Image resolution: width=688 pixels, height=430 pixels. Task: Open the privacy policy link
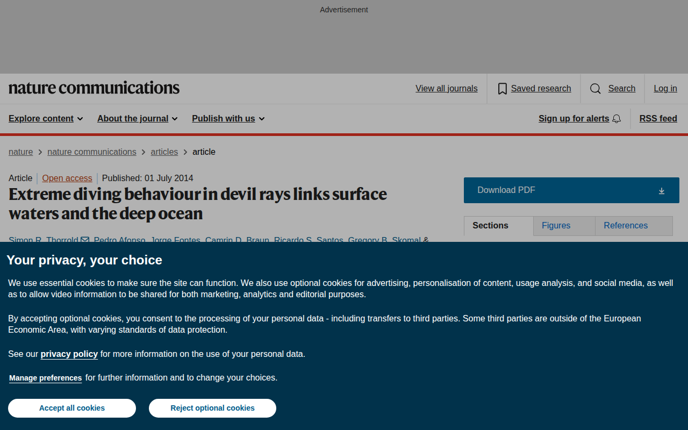tap(69, 354)
